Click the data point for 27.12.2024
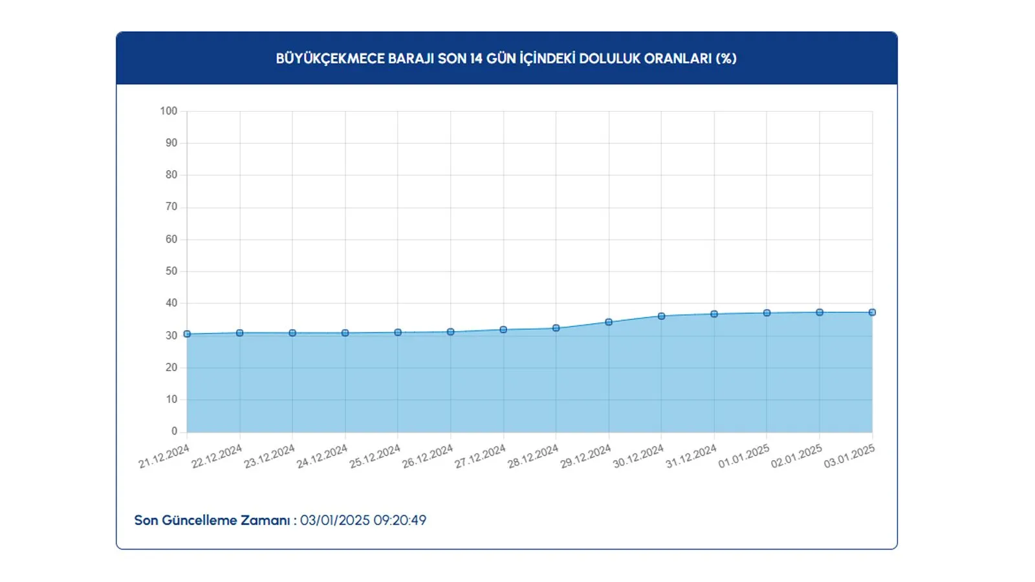Image resolution: width=1035 pixels, height=582 pixels. click(503, 330)
